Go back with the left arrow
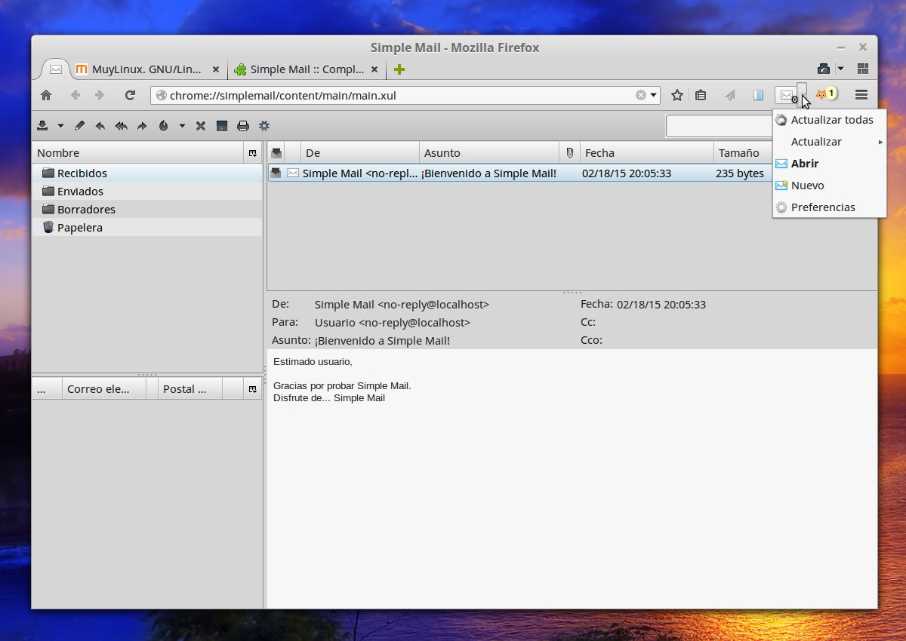The image size is (906, 641). click(x=75, y=95)
